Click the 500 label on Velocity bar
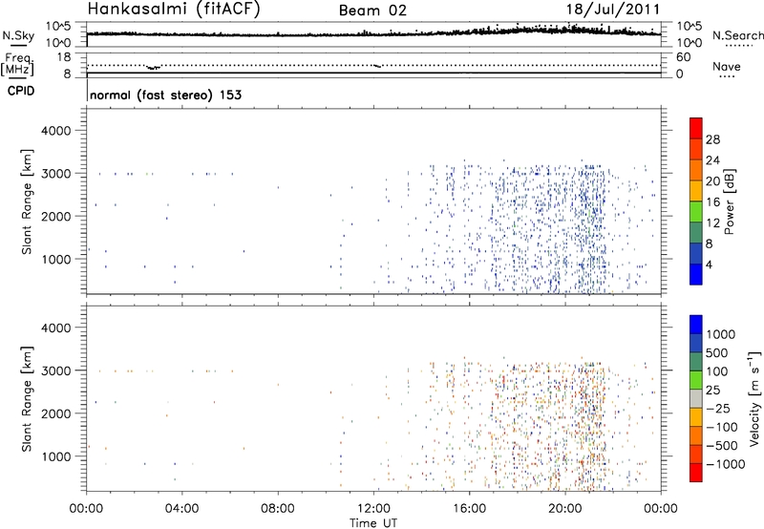The image size is (764, 529). tap(717, 352)
